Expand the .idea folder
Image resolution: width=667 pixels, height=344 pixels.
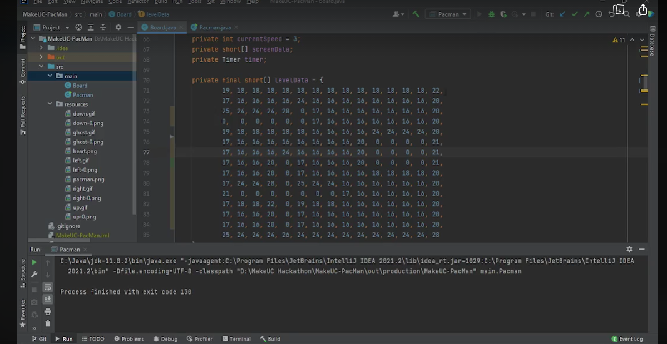pyautogui.click(x=41, y=48)
